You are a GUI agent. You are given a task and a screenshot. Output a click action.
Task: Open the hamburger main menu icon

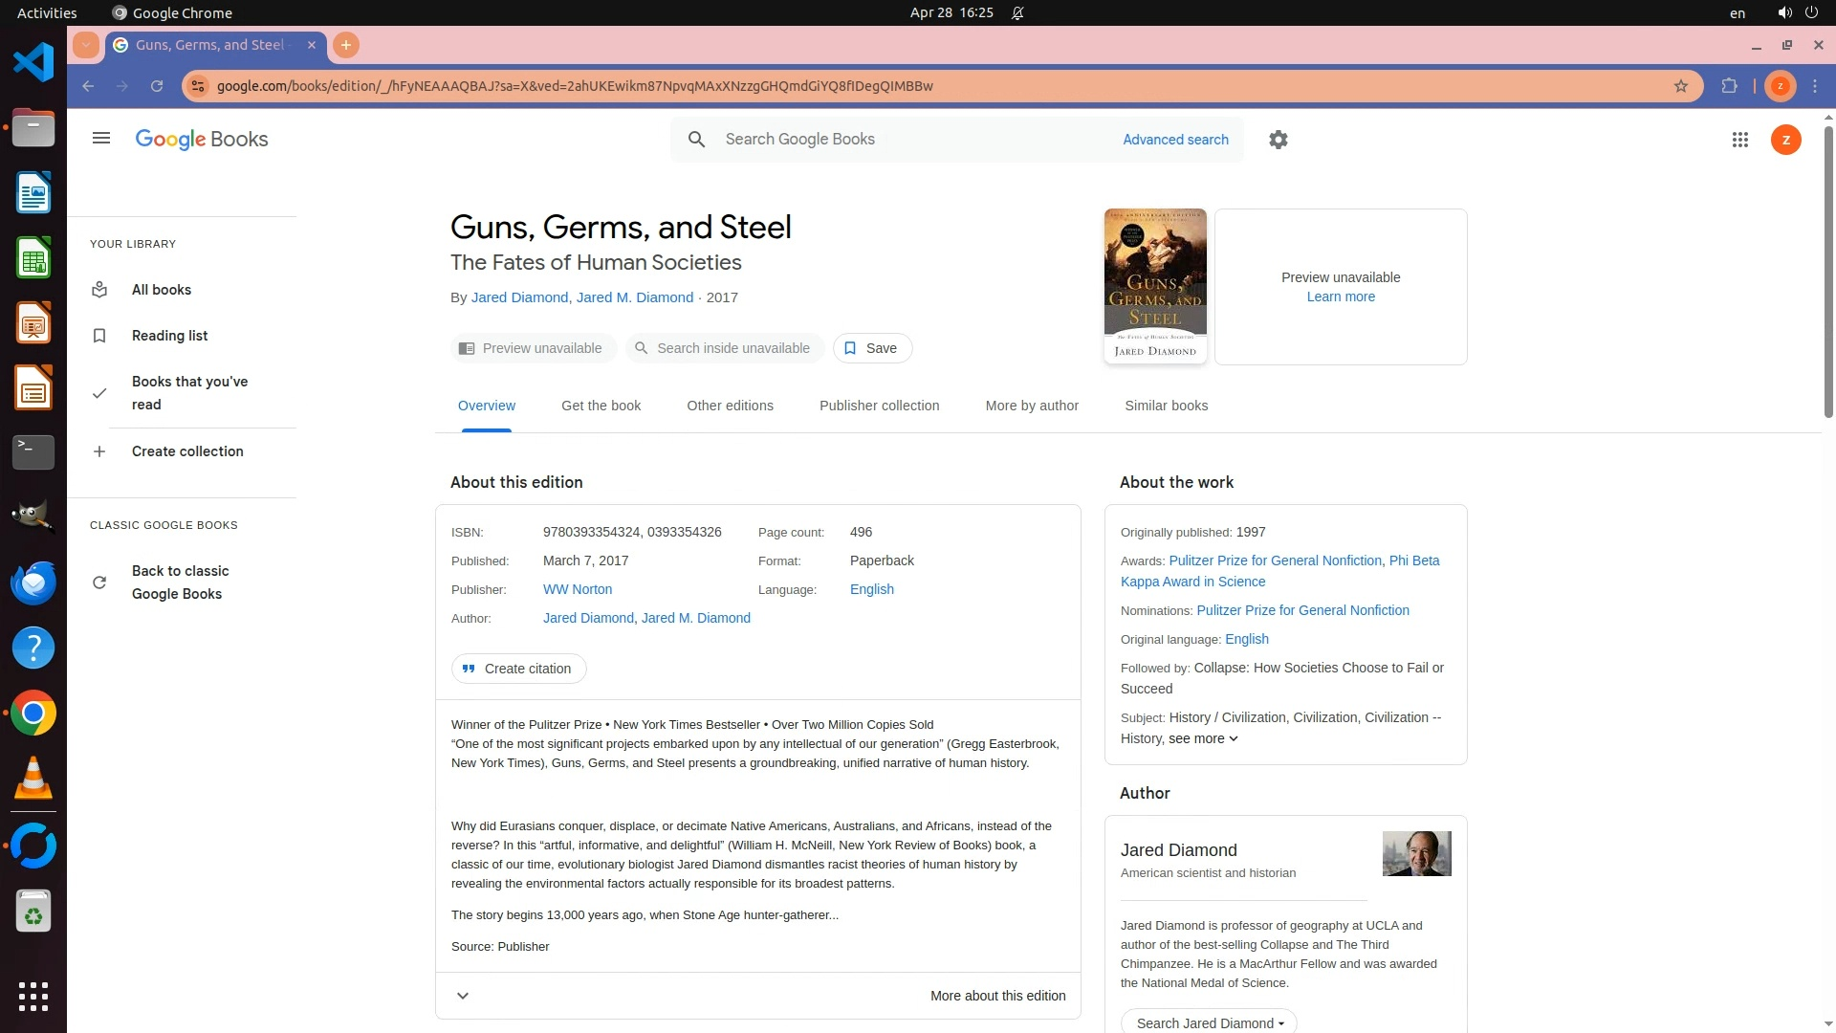[101, 139]
